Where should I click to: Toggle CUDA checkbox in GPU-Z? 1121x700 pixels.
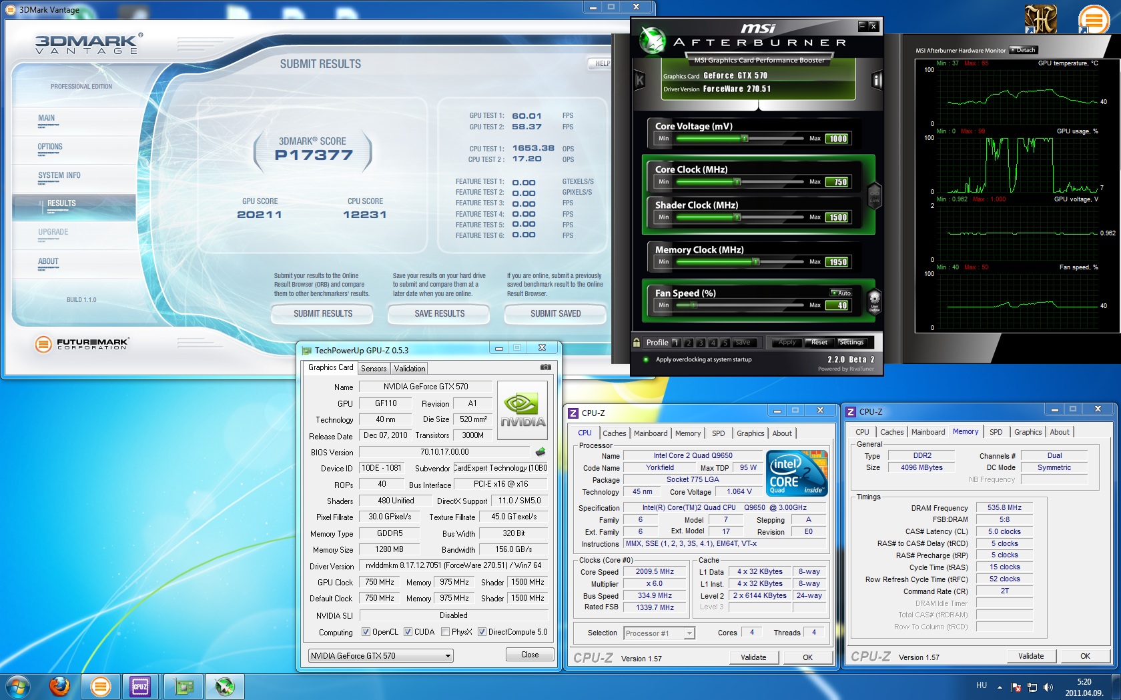[x=408, y=632]
